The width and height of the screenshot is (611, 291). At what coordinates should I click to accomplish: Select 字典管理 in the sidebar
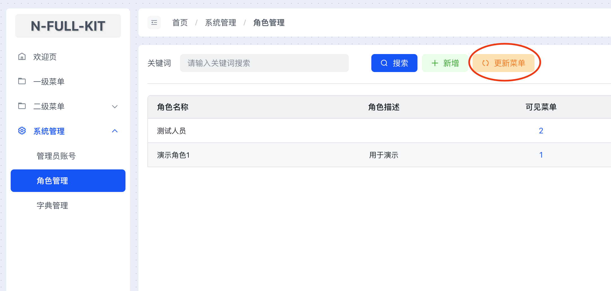(52, 205)
